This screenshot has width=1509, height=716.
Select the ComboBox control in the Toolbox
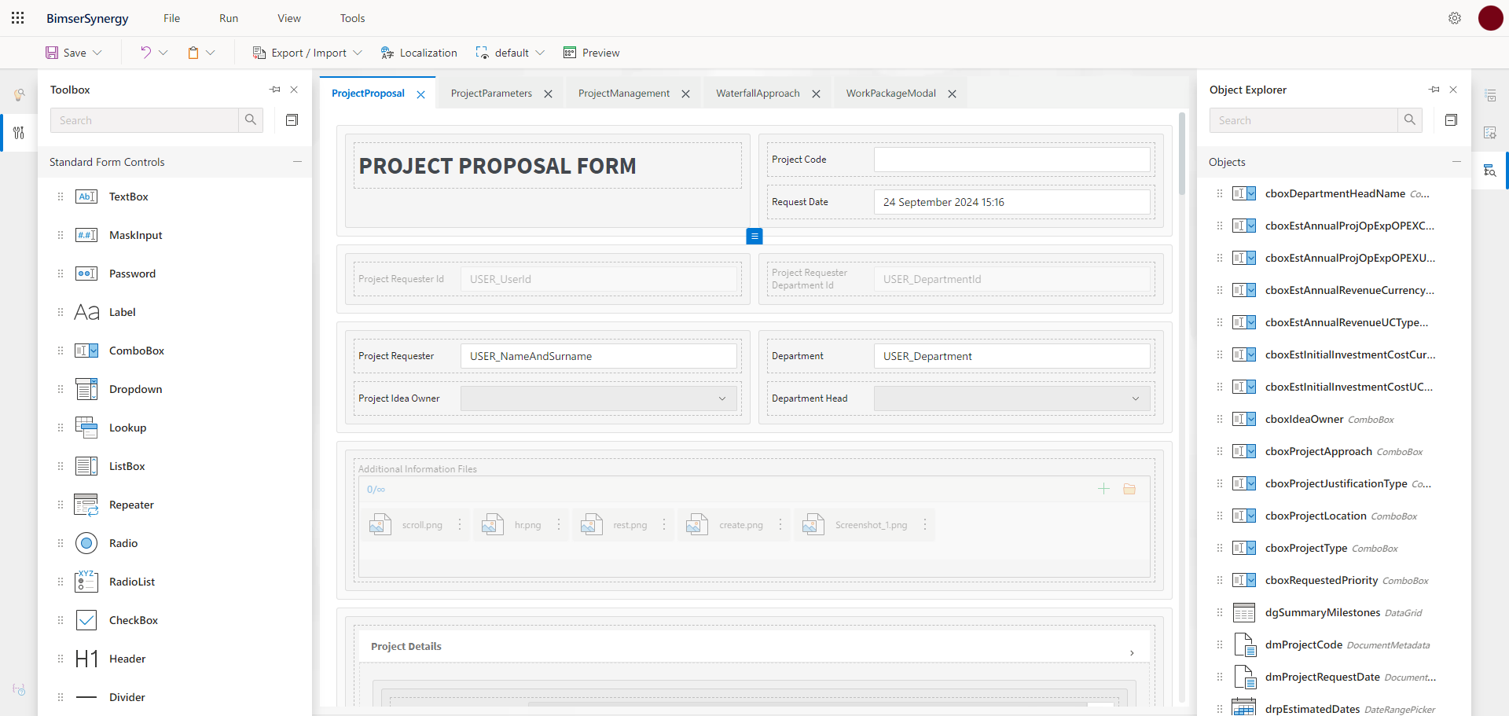click(136, 351)
